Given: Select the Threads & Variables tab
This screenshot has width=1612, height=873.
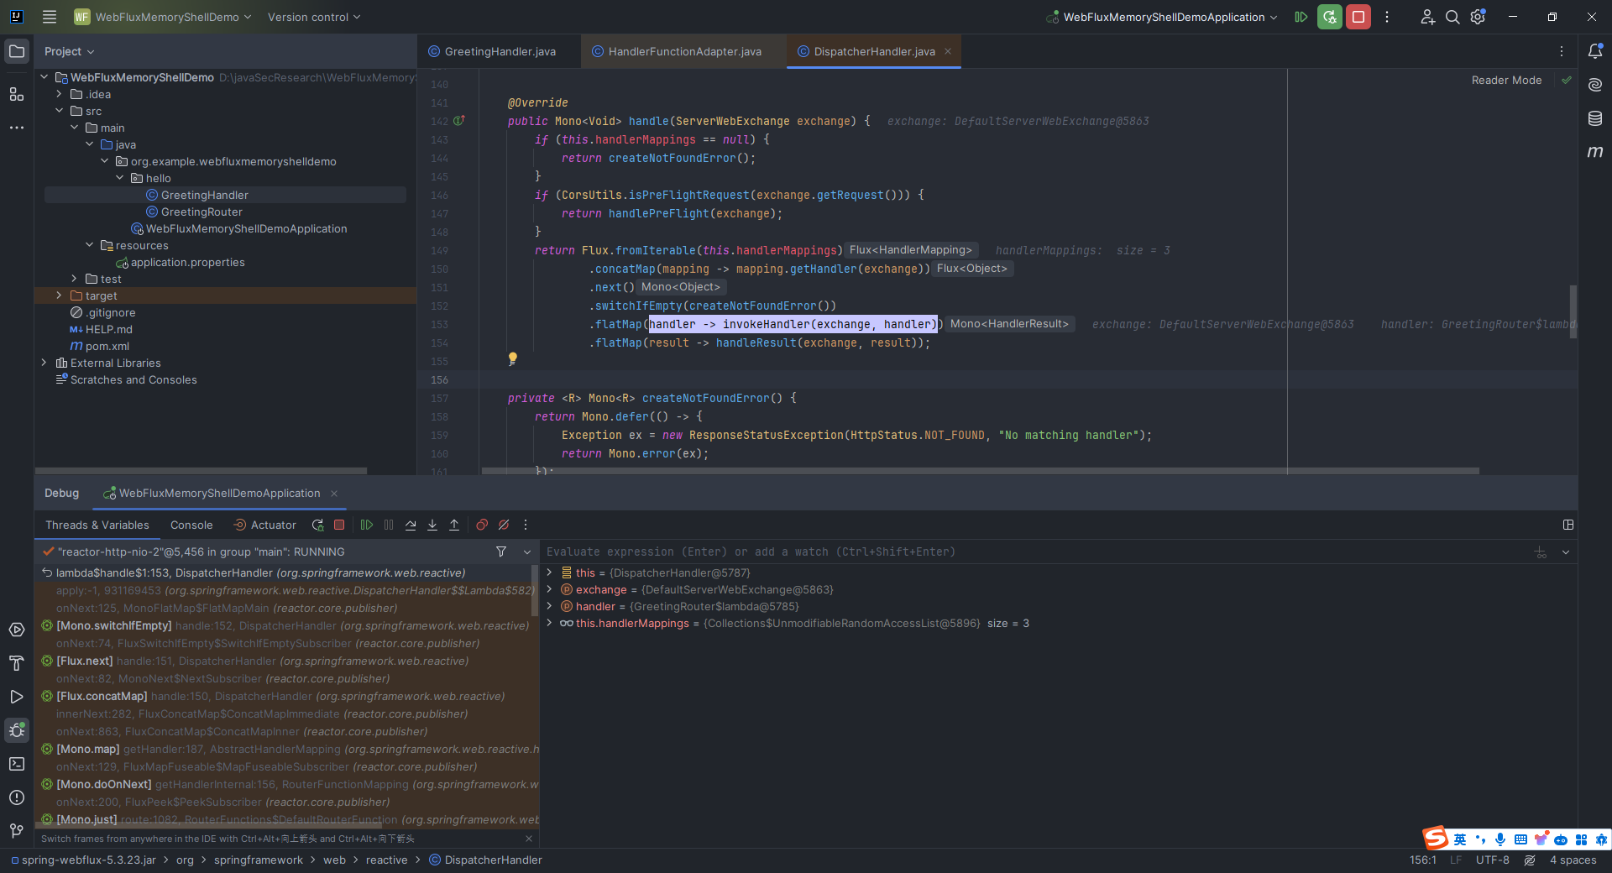Looking at the screenshot, I should coord(97,525).
